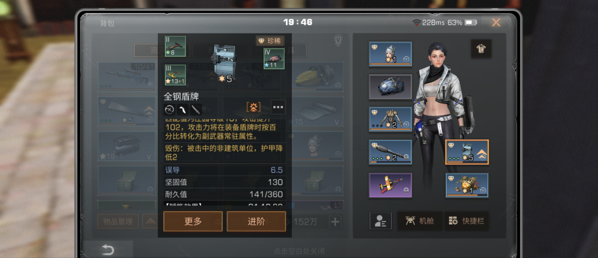The height and width of the screenshot is (258, 598).
Task: Select the golden armor slot at bottom right
Action: [467, 186]
